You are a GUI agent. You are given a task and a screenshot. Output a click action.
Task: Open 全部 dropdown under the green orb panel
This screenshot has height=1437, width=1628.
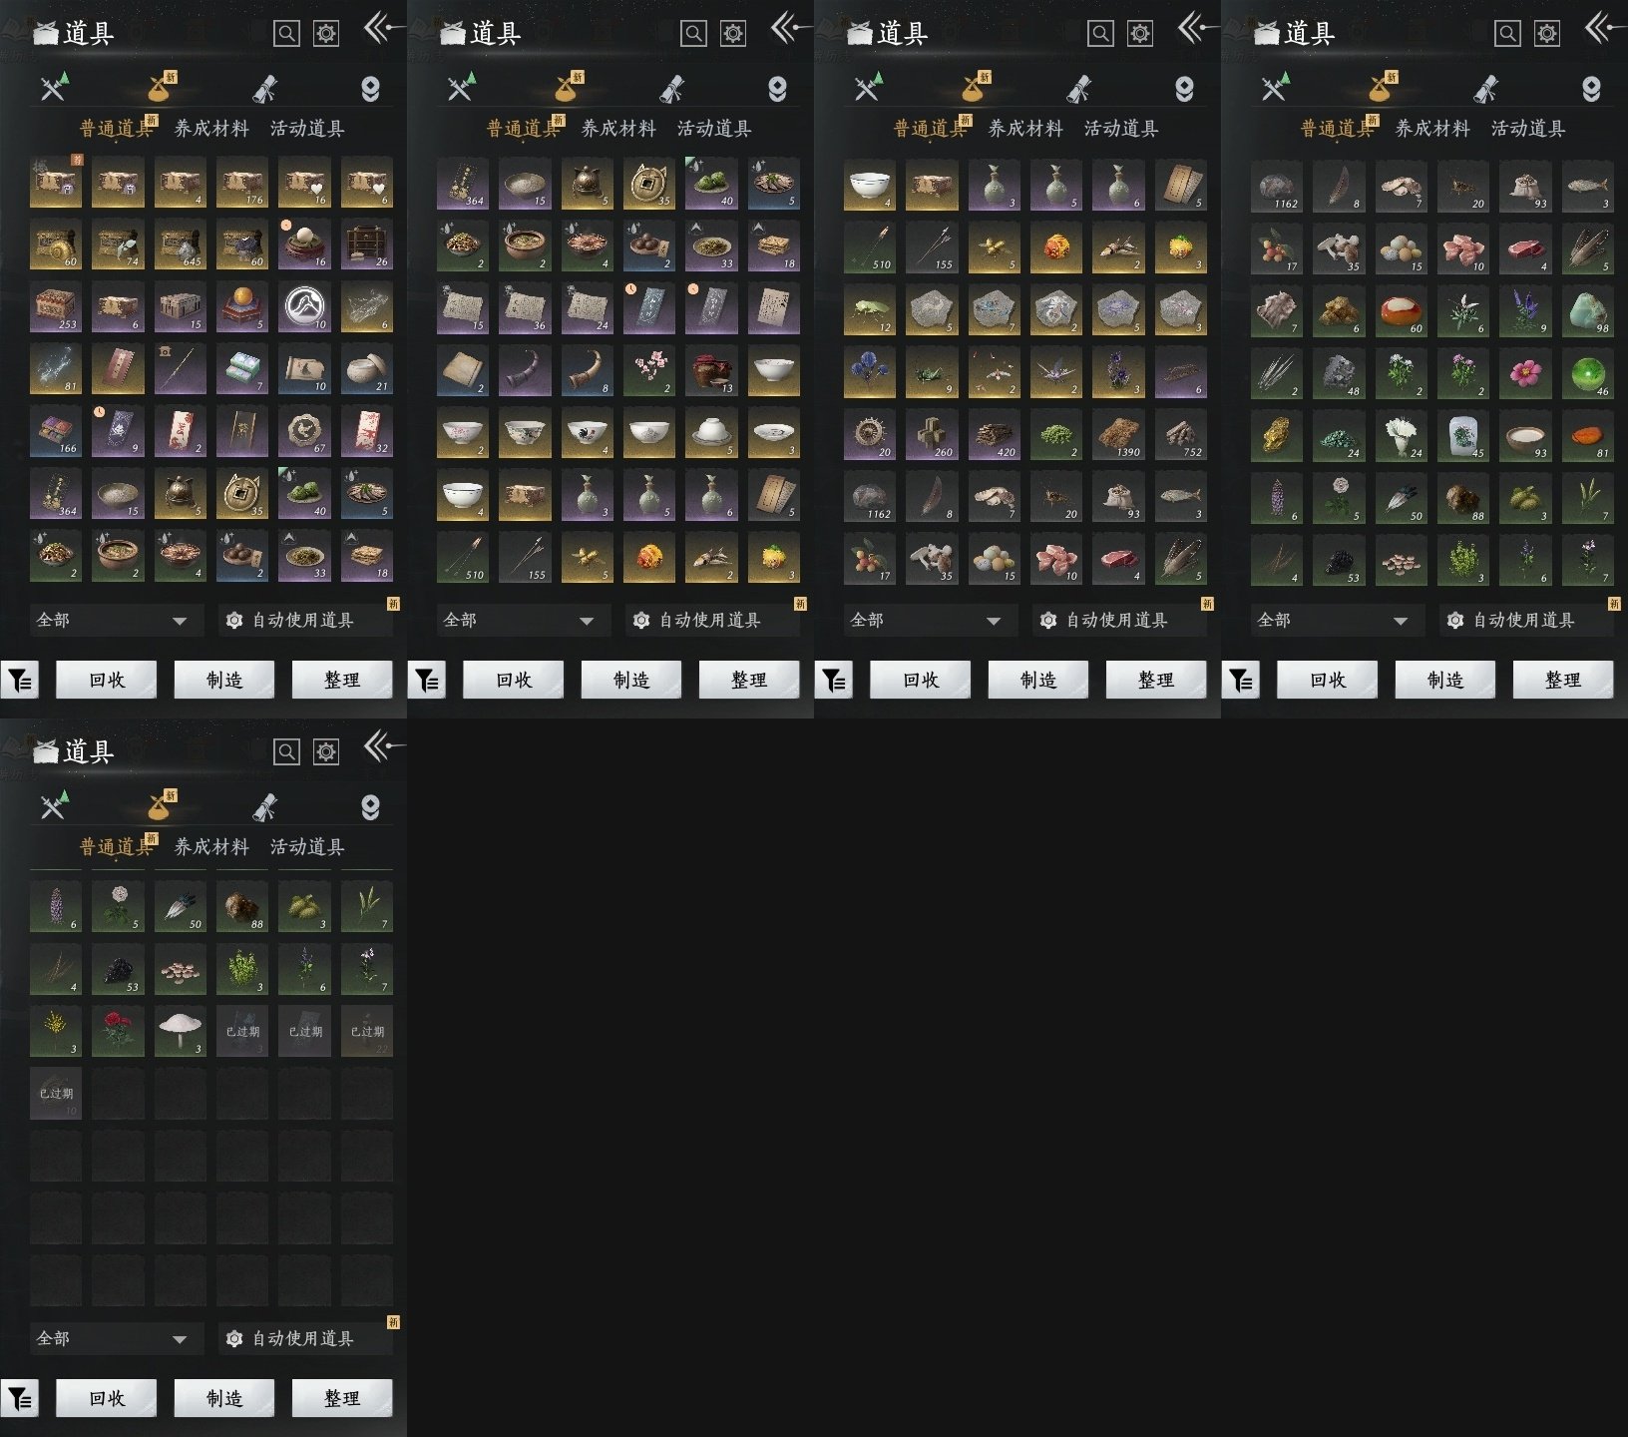point(1333,620)
